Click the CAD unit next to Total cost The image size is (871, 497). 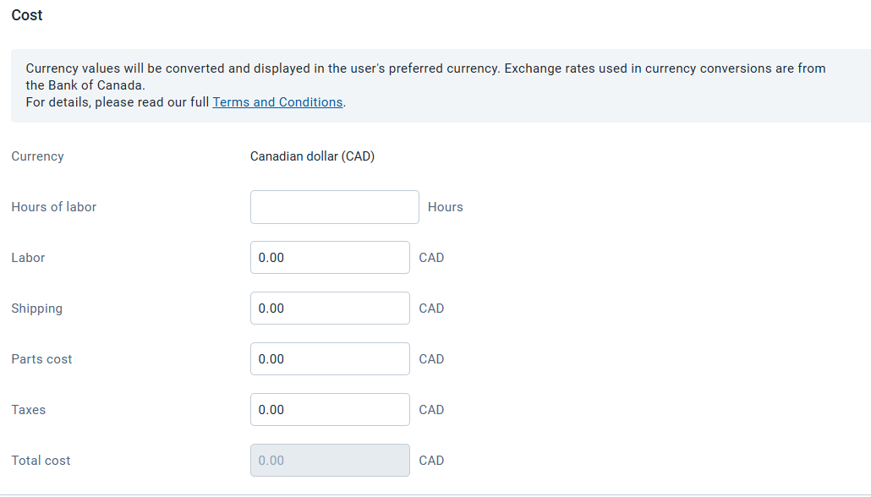(431, 461)
